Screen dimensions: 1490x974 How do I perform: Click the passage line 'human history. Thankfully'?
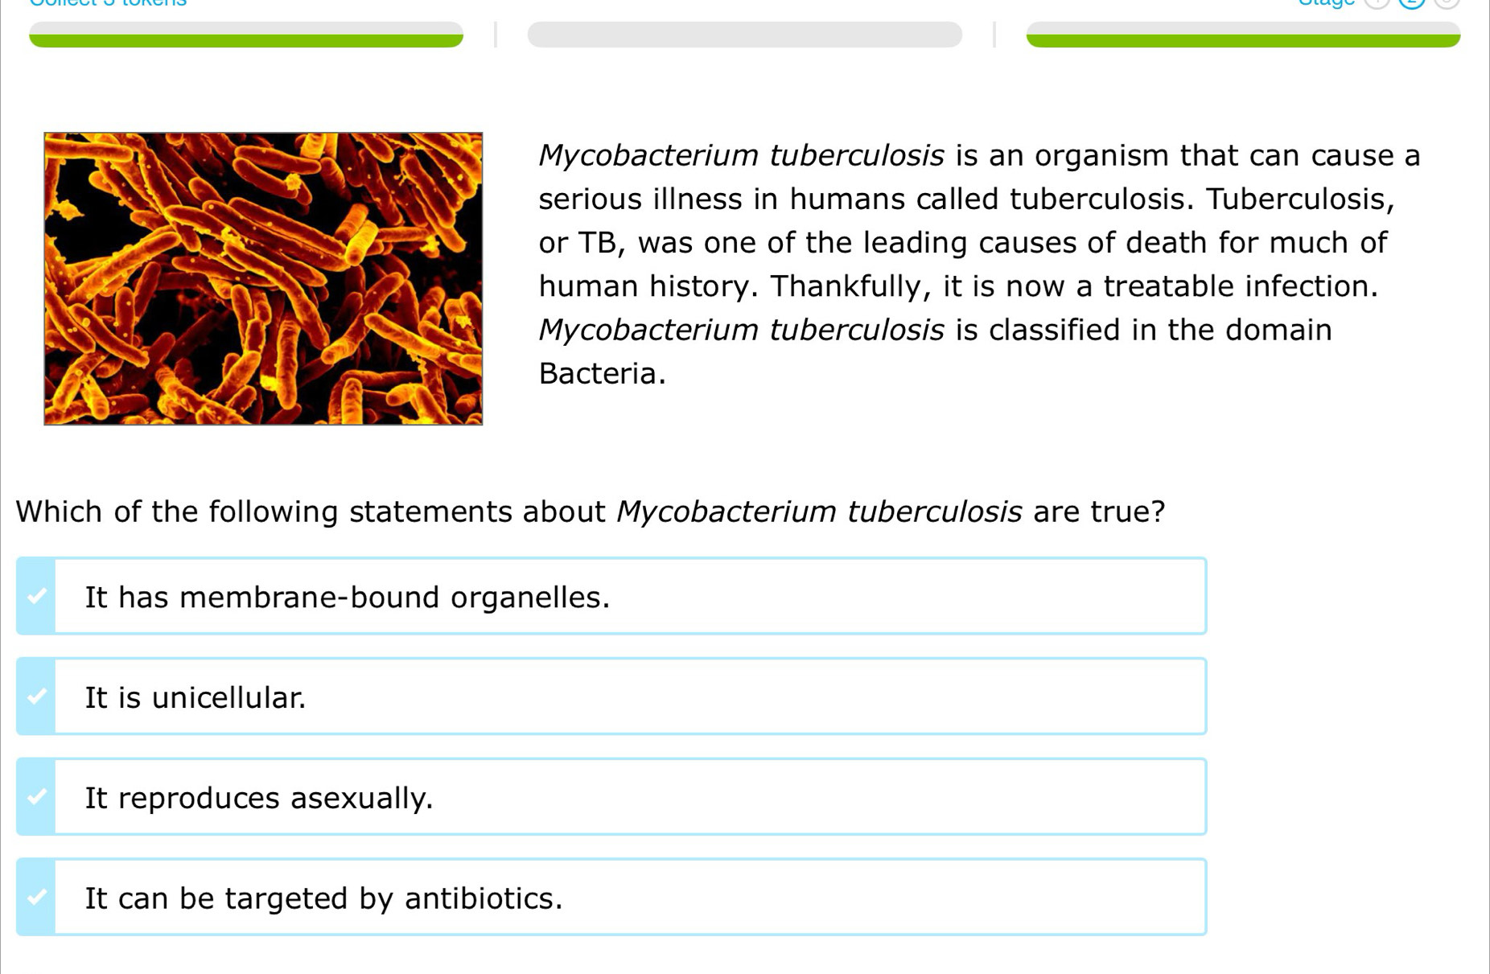coord(957,286)
